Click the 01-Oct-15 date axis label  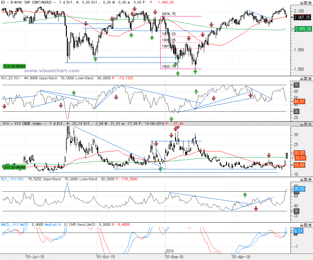[106, 257]
